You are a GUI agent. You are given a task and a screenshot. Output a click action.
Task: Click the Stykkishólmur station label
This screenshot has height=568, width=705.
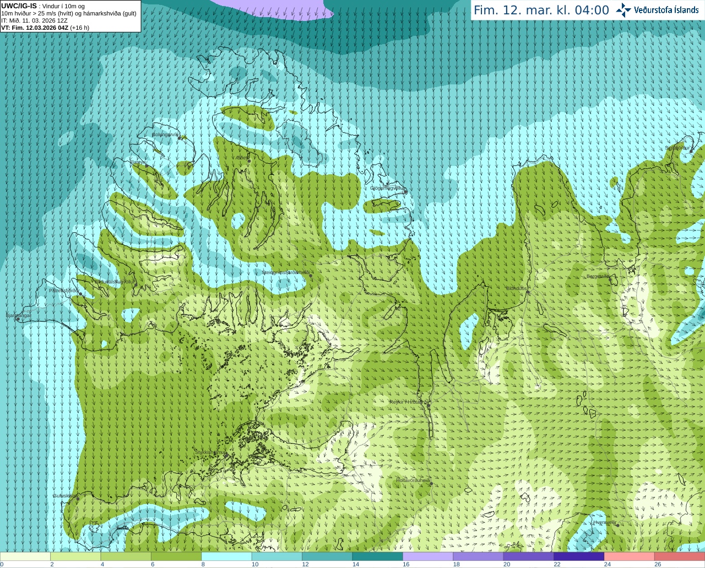(x=210, y=452)
